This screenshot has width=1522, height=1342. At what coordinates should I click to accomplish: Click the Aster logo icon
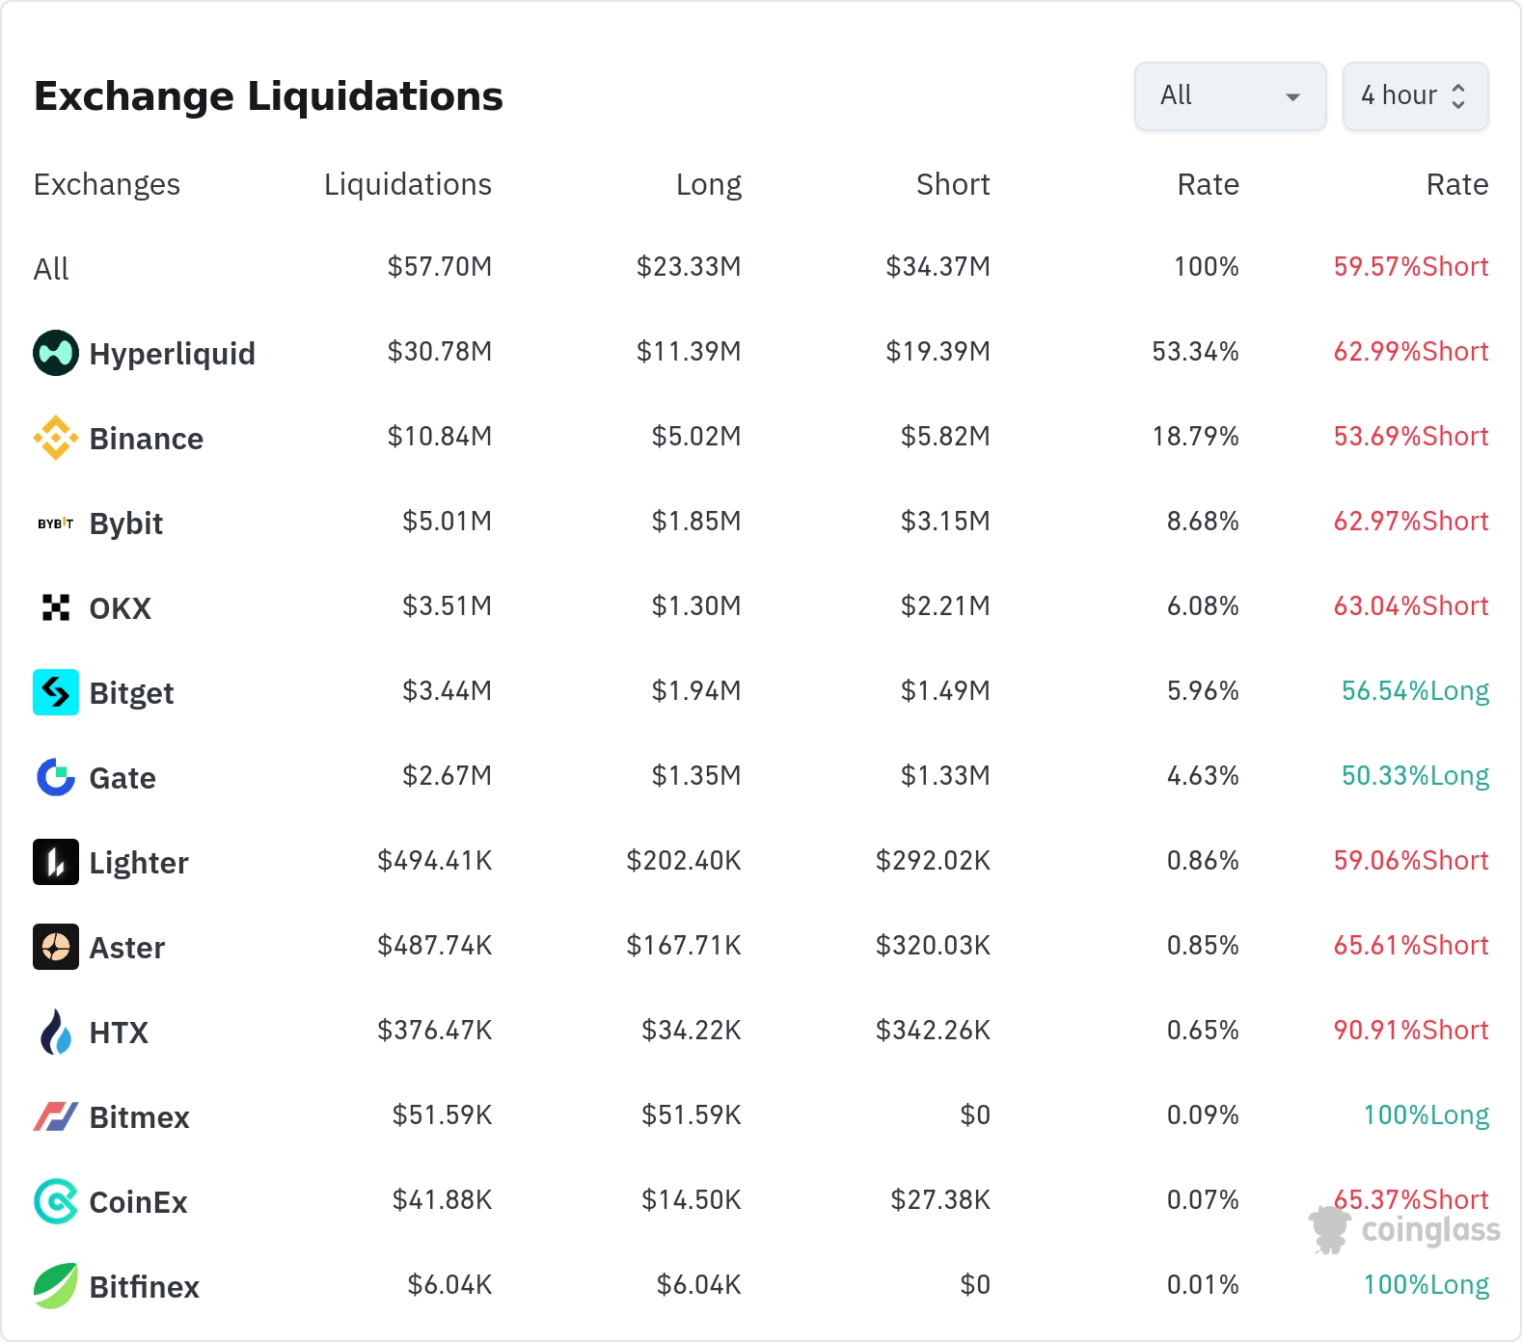click(x=56, y=947)
